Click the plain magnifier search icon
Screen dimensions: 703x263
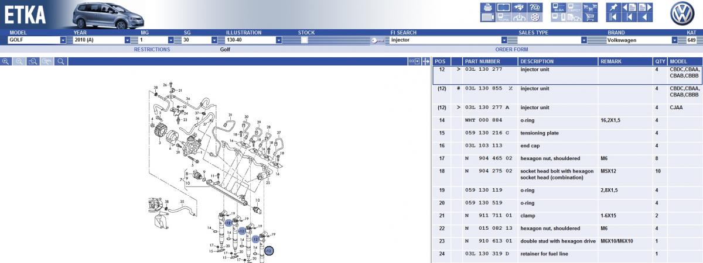[x=60, y=61]
